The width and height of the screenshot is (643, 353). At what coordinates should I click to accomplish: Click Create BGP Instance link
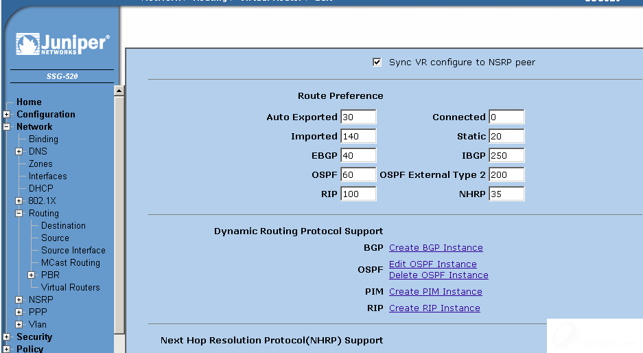pos(436,248)
